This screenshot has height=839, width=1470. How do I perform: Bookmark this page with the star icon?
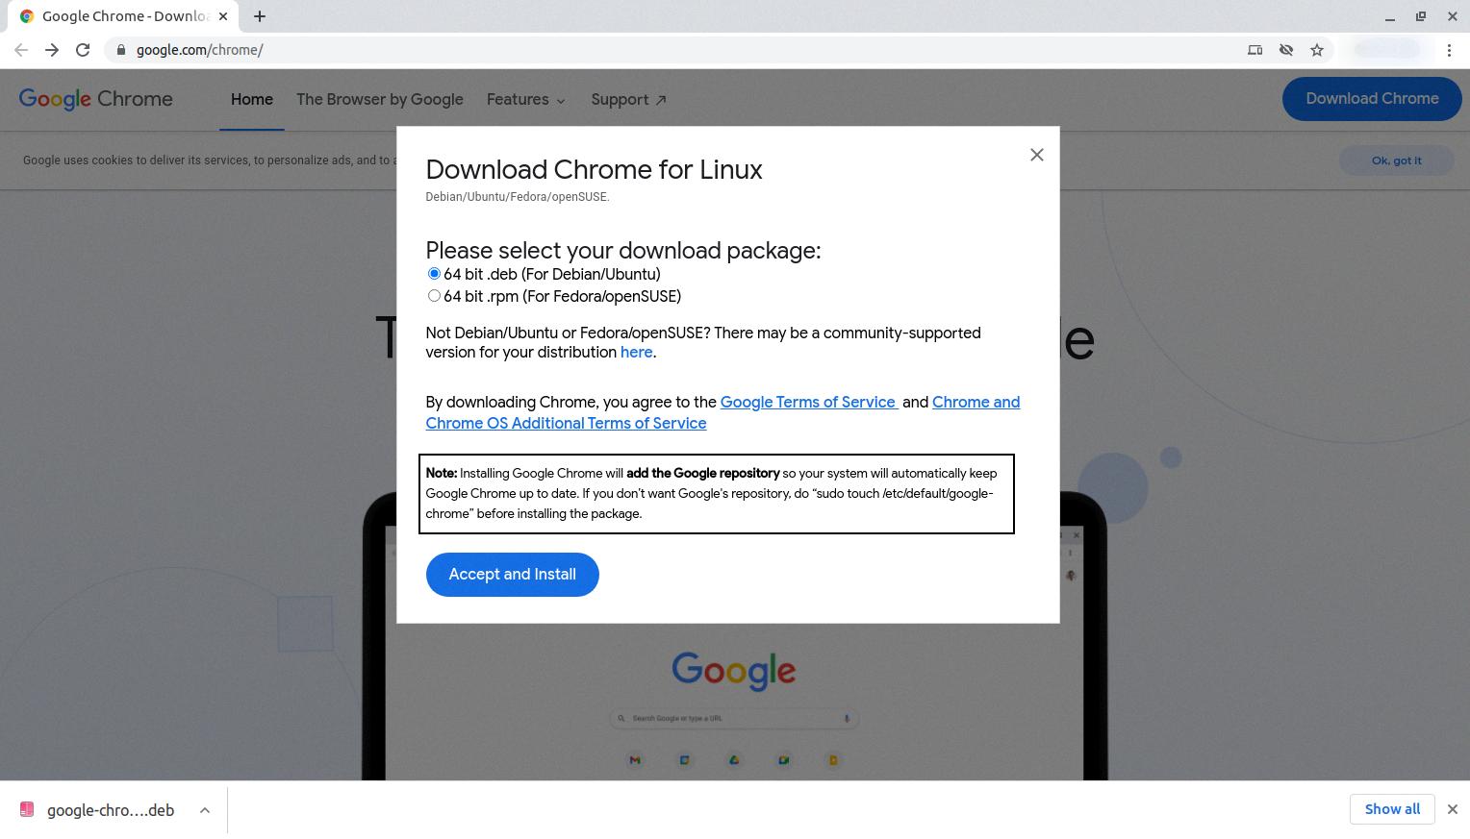click(x=1317, y=50)
